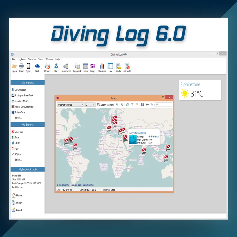Image resolution: width=237 pixels, height=237 pixels.
Task: Select the Tree view icon
Action: pyautogui.click(x=110, y=66)
